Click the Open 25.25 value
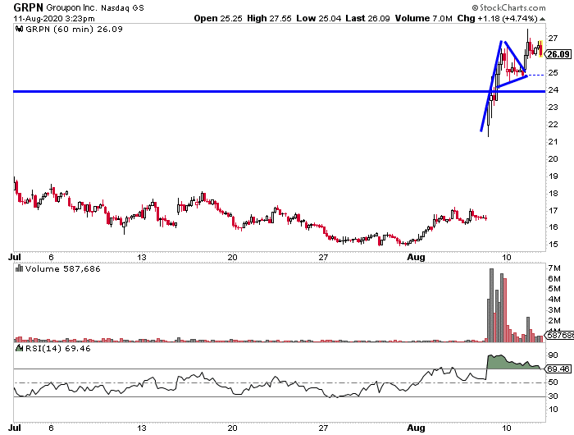Screen dimensions: 574x435 point(218,18)
